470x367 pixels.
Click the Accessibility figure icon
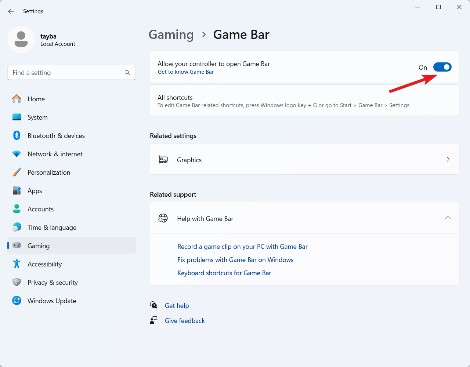tap(17, 264)
